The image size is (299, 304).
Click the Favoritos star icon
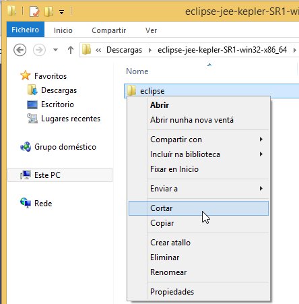click(26, 75)
